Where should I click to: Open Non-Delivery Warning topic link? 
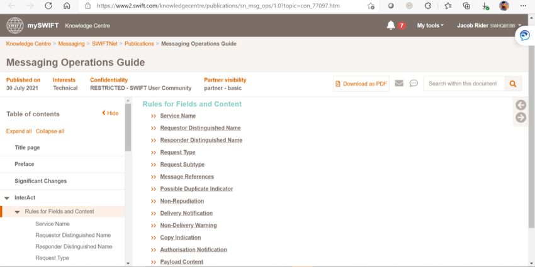coord(188,225)
